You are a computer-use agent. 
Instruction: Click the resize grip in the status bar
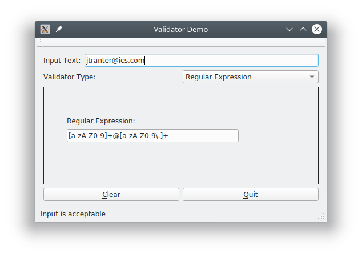pos(321,217)
